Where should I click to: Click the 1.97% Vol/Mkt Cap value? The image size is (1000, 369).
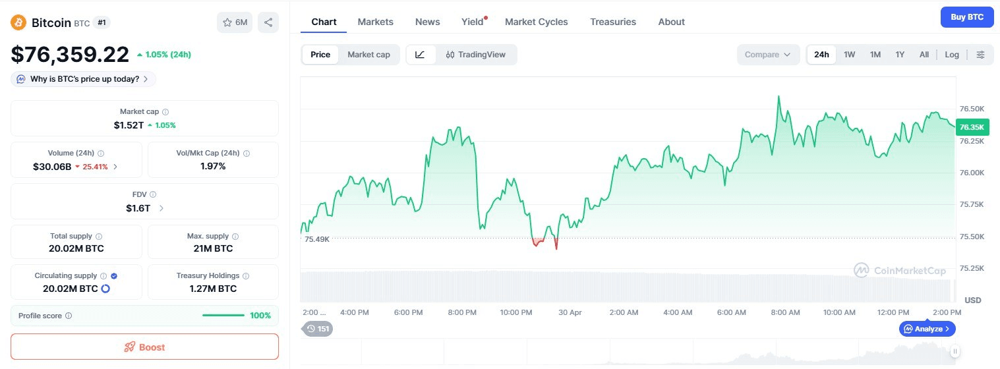coord(213,166)
